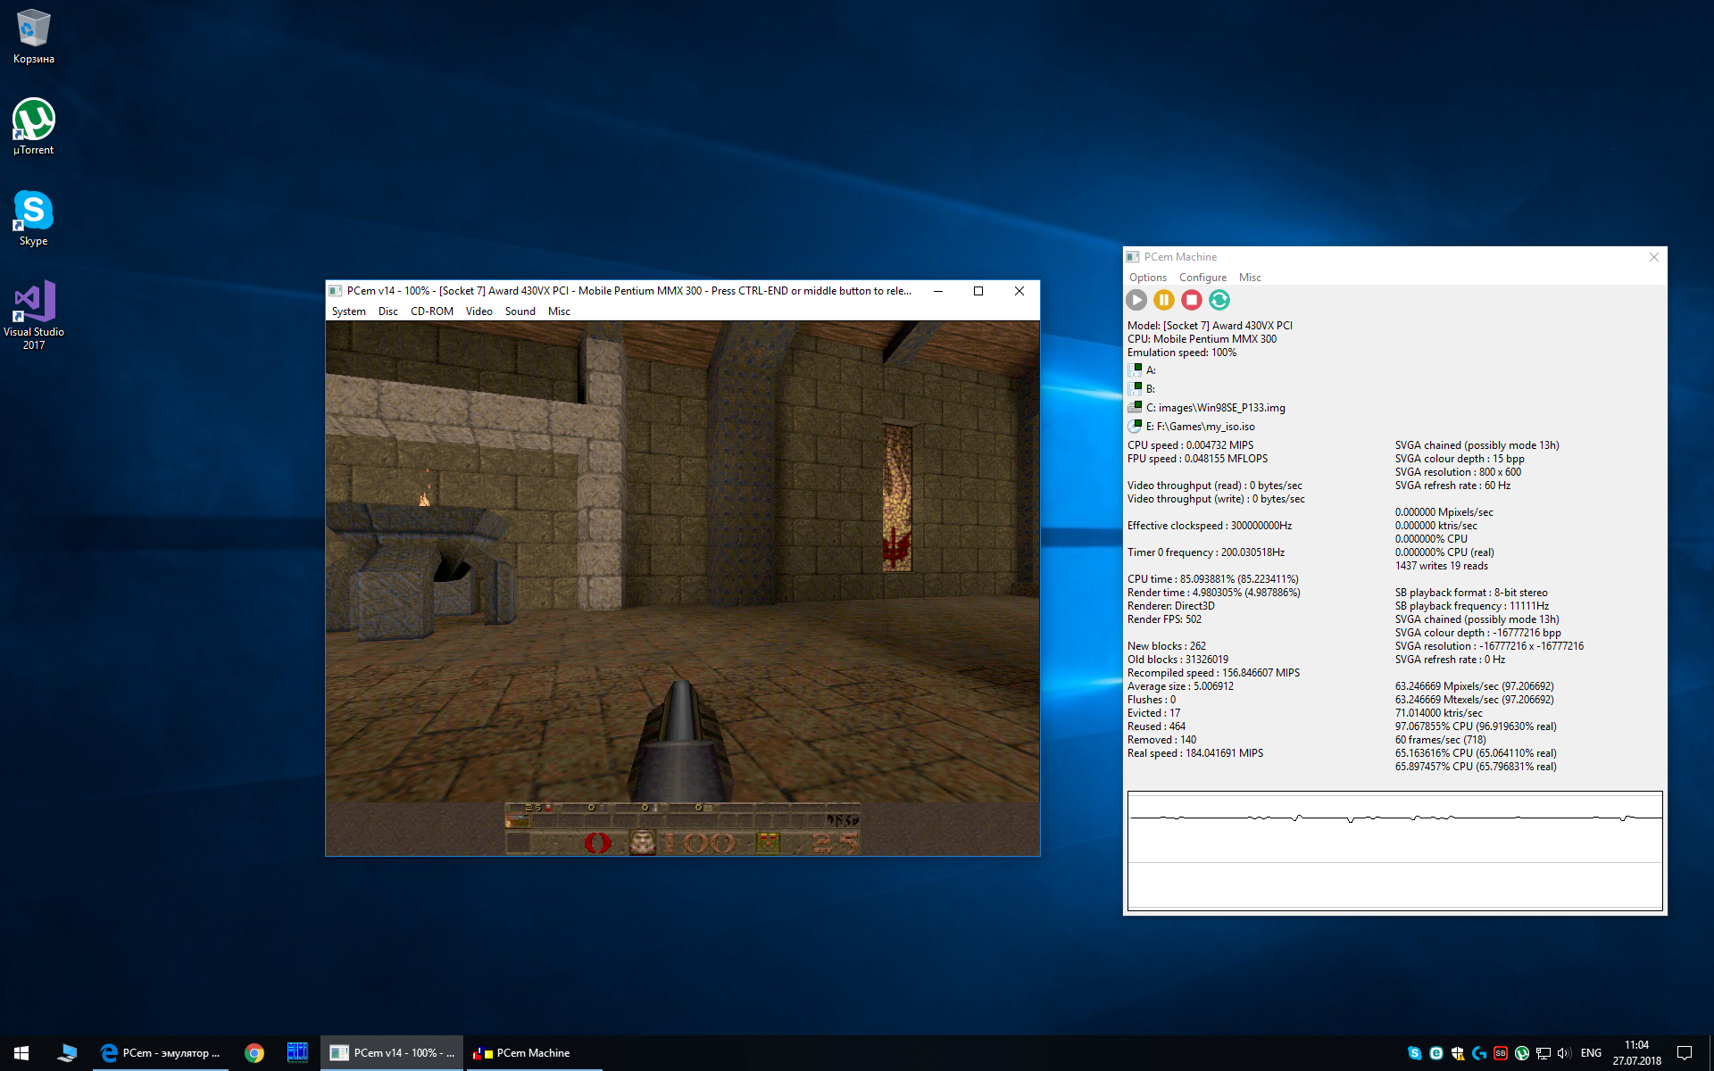Screen dimensions: 1714x1071
Task: Click PCem v14 title bar app icon
Action: click(336, 291)
